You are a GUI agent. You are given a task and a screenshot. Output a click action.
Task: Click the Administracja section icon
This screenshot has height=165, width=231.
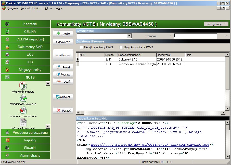7,155
